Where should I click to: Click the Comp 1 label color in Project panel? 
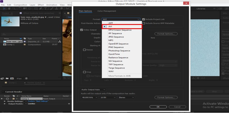(x=25, y=44)
